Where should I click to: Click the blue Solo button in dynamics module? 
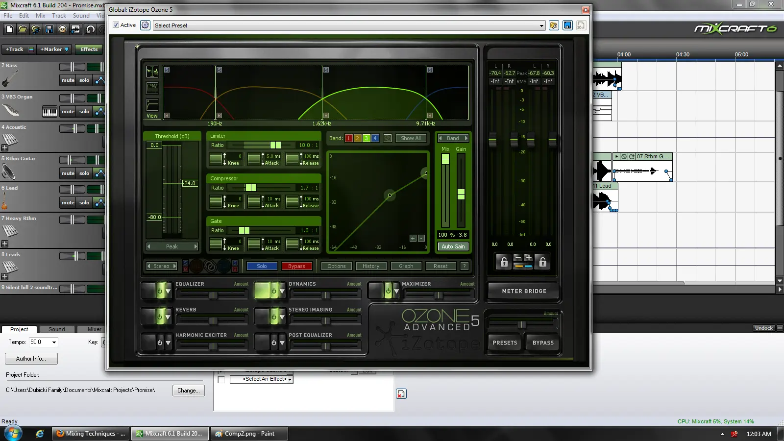point(262,266)
